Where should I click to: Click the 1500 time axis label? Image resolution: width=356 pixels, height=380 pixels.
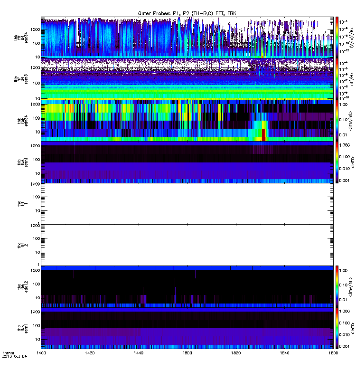click(x=187, y=353)
